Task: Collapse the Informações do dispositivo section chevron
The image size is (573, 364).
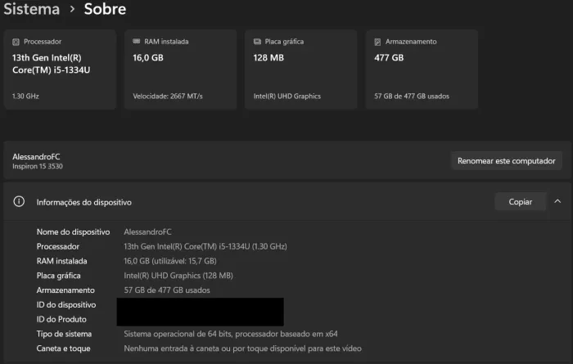Action: click(557, 201)
